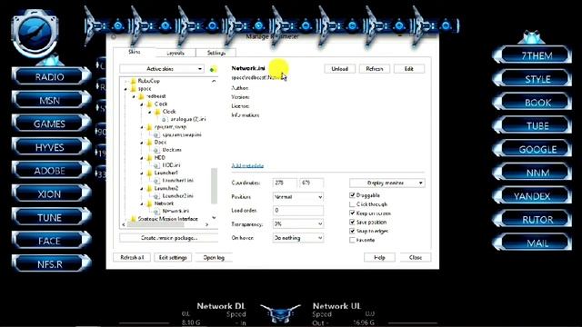Click the analog clock skin on the desktop
The image size is (582, 327).
pyautogui.click(x=35, y=33)
